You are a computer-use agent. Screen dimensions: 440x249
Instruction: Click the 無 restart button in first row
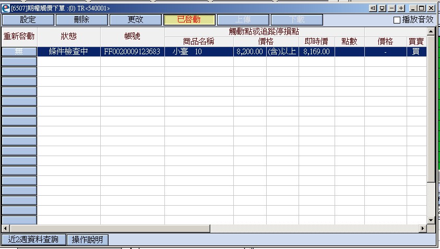pos(19,51)
